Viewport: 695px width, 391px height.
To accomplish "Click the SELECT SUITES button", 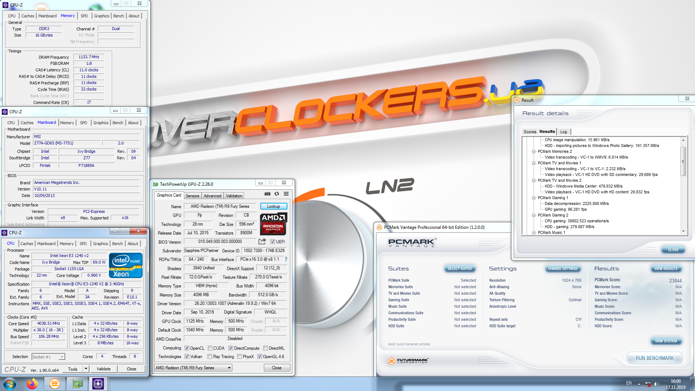I will point(459,269).
